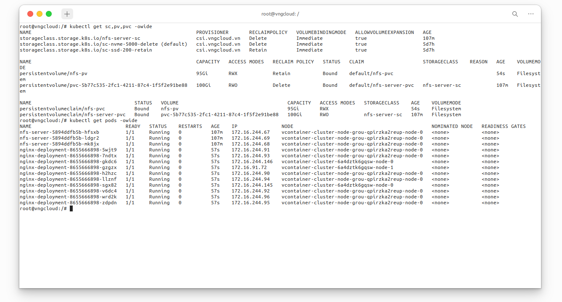Close the terminal with the red button

(x=30, y=14)
